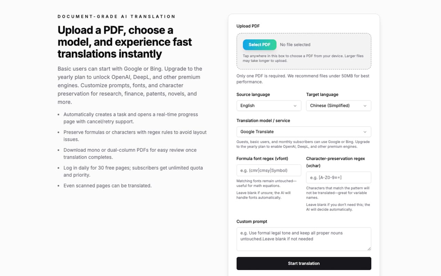441x276 pixels.
Task: Select Chinese (Simplified) as the target language
Action: tap(338, 106)
